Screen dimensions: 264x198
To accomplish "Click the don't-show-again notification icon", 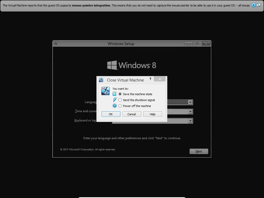I will (258, 5).
